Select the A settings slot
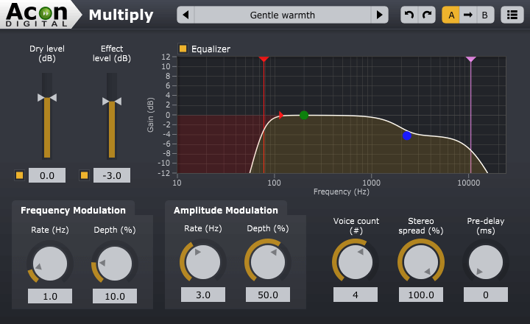 (x=451, y=15)
